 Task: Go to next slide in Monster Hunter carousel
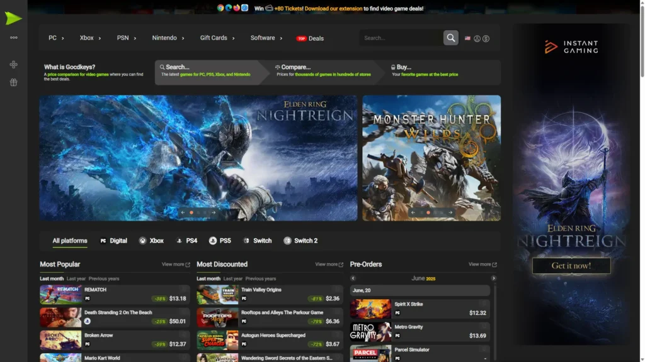click(x=450, y=212)
